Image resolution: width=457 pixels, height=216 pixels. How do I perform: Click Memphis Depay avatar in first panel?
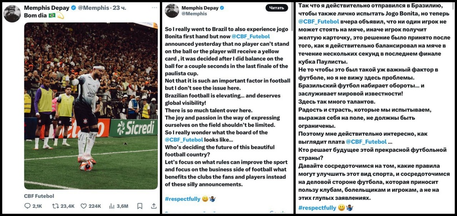pyautogui.click(x=12, y=14)
